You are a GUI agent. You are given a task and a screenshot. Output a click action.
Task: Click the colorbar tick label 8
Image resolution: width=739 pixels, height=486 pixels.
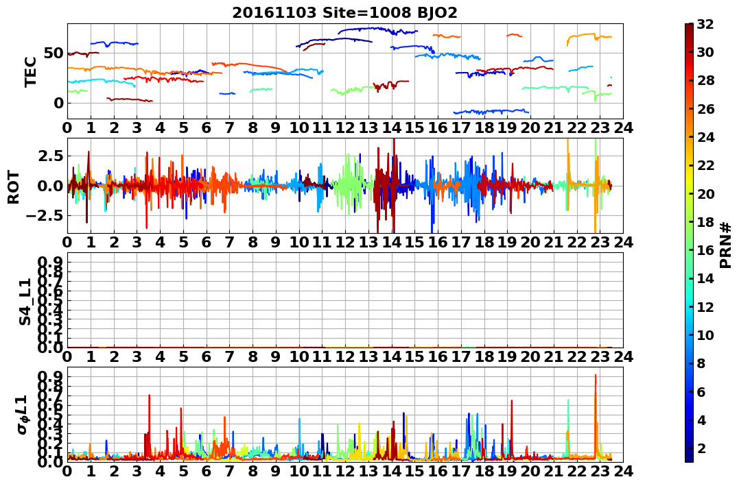click(702, 363)
